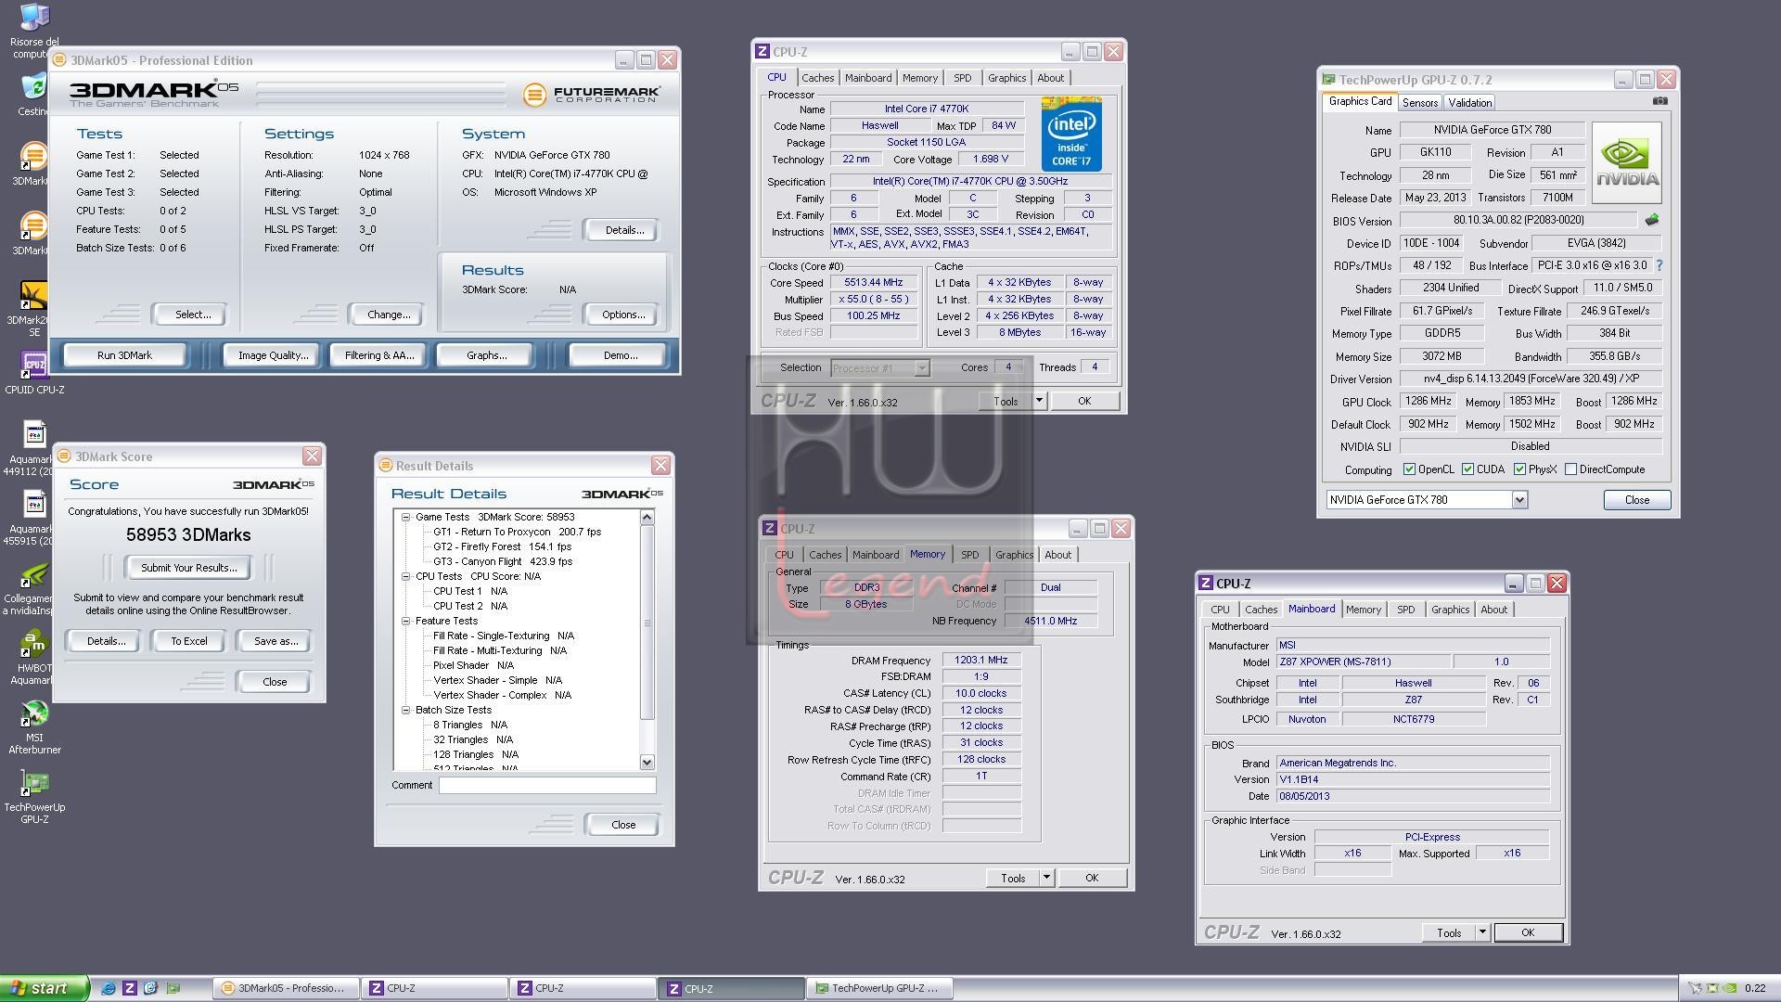Collapse the Batch Size Tests tree node
The image size is (1781, 1002).
(406, 710)
